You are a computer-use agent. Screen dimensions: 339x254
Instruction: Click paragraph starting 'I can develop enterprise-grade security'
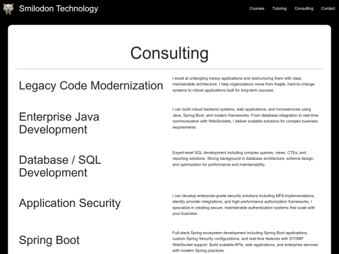pyautogui.click(x=244, y=204)
